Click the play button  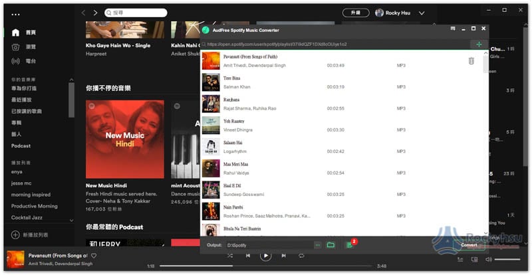click(x=265, y=256)
